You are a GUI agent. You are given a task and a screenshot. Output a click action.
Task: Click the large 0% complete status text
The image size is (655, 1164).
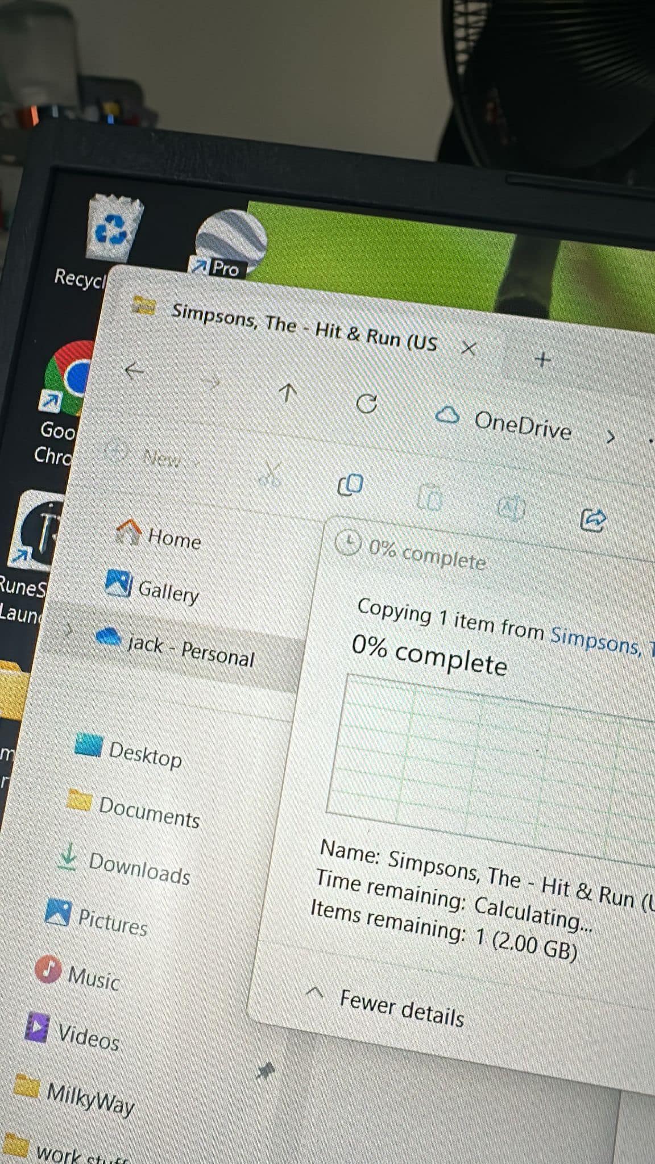[x=429, y=656]
